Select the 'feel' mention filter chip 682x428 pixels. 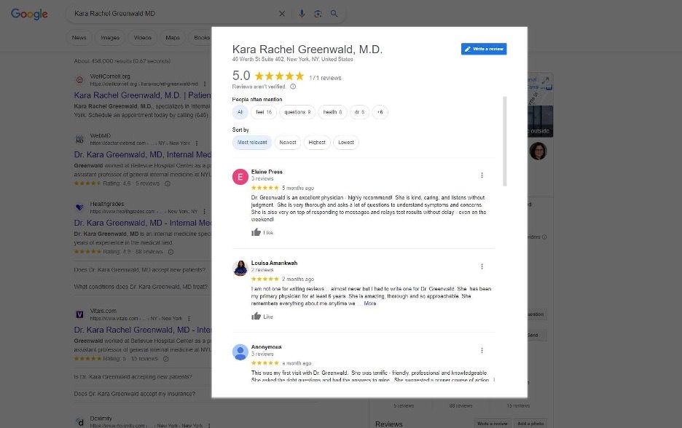click(x=264, y=112)
